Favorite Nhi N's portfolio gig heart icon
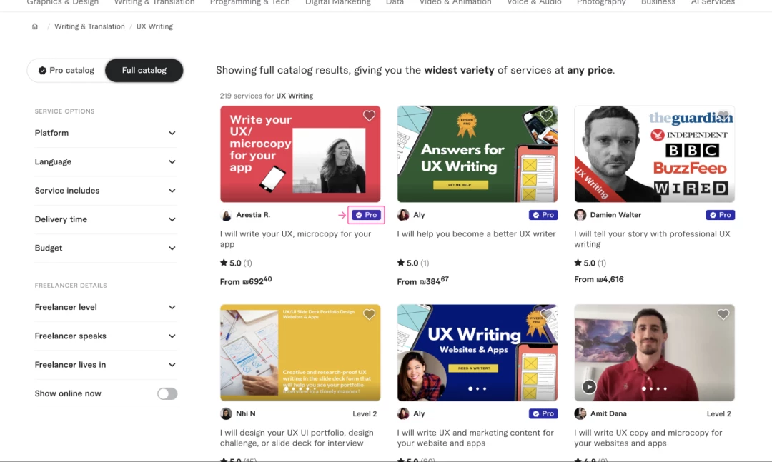772x462 pixels. pos(369,314)
